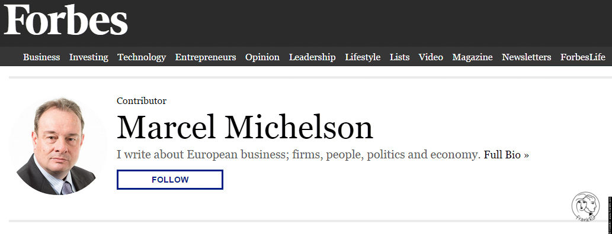The width and height of the screenshot is (612, 234).
Task: Open the Leadership menu
Action: click(312, 57)
